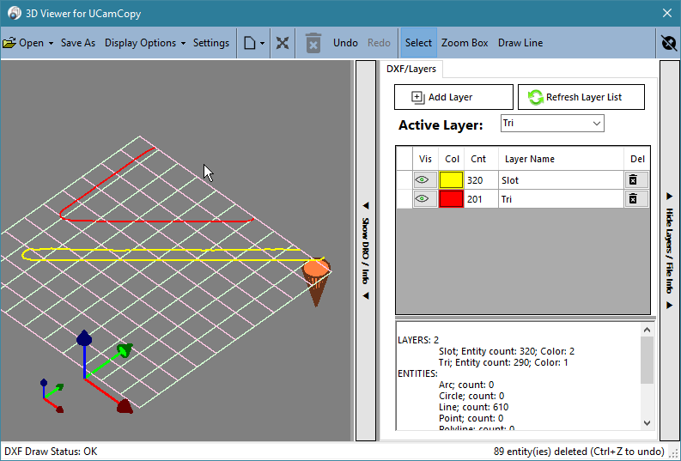Delete the Tri layer using its trash icon
Image resolution: width=681 pixels, height=461 pixels.
pos(633,199)
